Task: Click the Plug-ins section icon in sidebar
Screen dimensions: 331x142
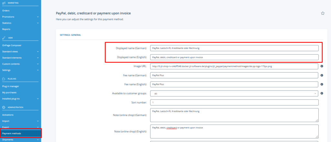Action: point(4,79)
